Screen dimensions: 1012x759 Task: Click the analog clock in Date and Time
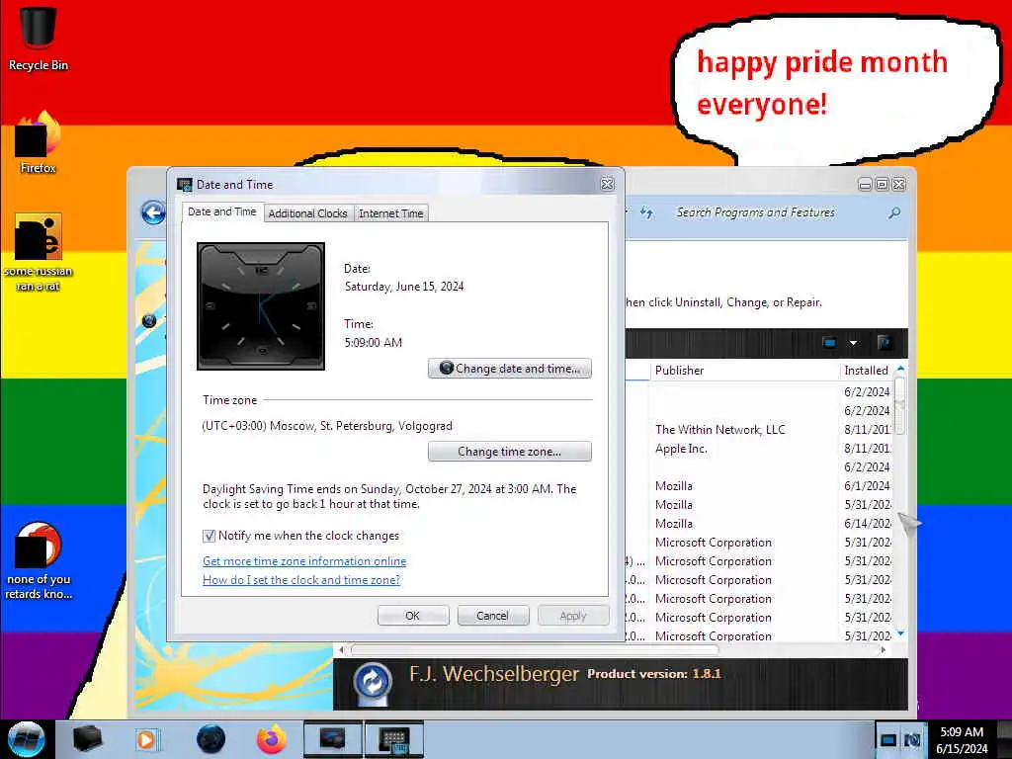point(261,306)
